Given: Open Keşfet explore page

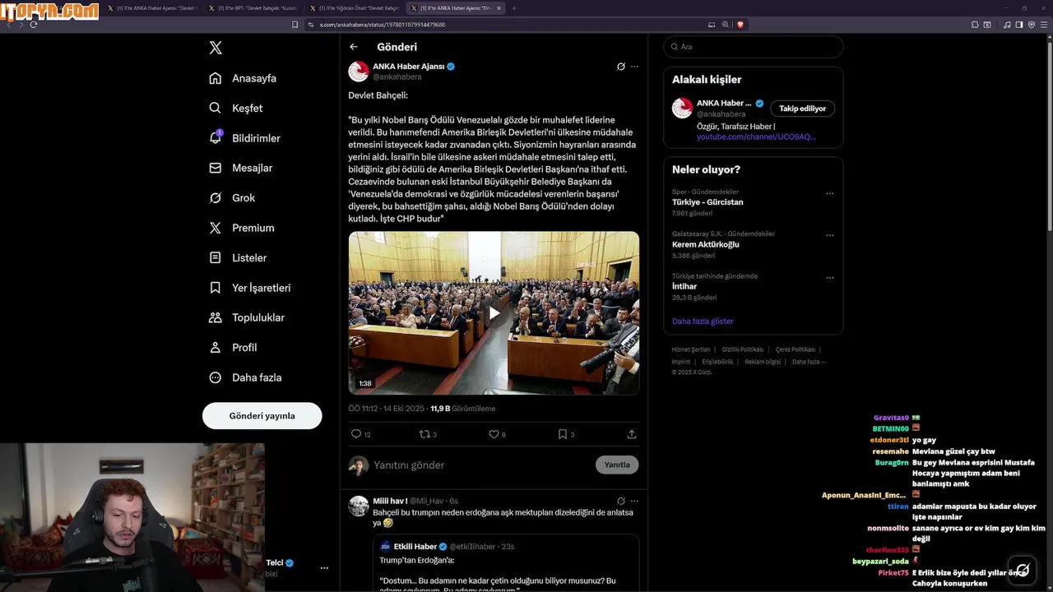Looking at the screenshot, I should [236, 108].
